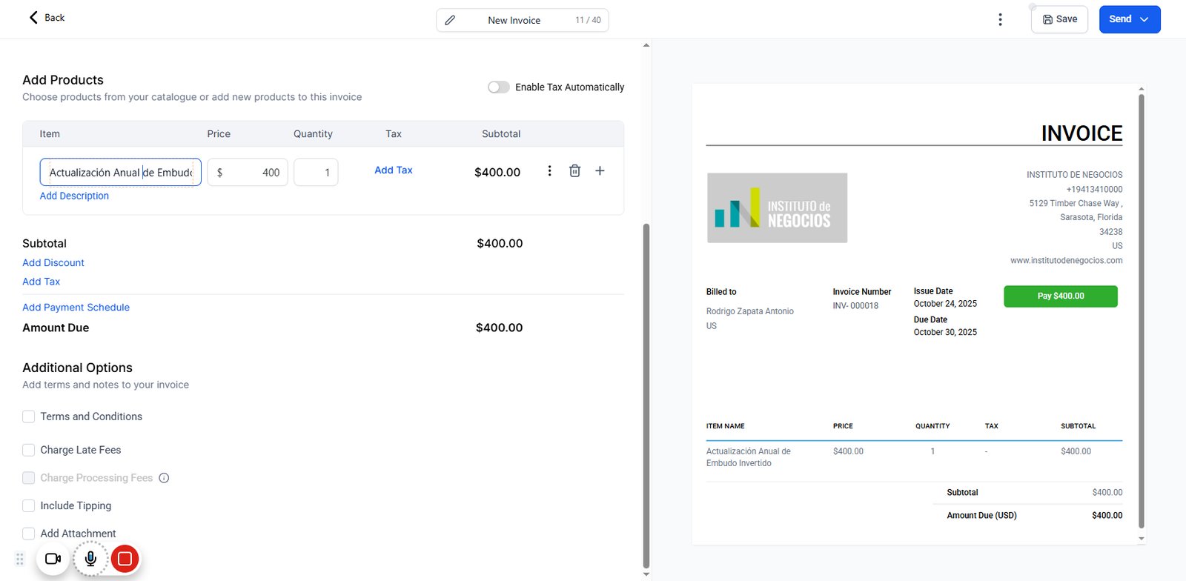The height and width of the screenshot is (581, 1186).
Task: Click the Add Discount link
Action: point(53,262)
